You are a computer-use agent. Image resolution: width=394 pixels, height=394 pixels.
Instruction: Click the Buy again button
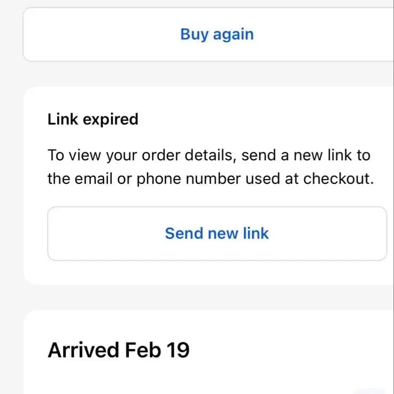[217, 34]
